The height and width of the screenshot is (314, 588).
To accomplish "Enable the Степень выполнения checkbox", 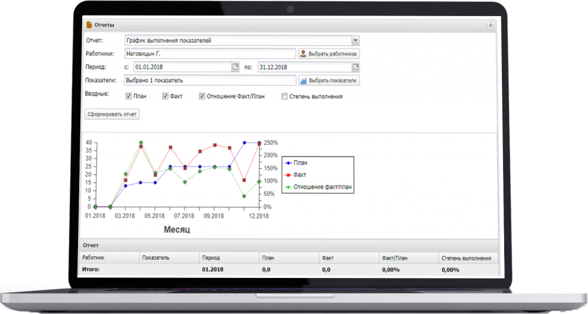I will (x=284, y=96).
